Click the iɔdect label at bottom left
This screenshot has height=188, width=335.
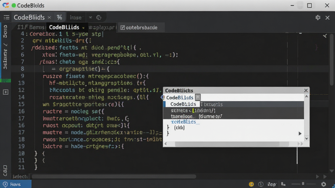[20, 177]
